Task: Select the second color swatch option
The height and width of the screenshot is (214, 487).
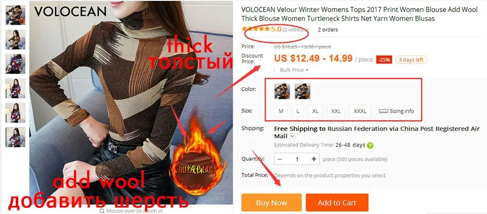Action: pyautogui.click(x=302, y=91)
